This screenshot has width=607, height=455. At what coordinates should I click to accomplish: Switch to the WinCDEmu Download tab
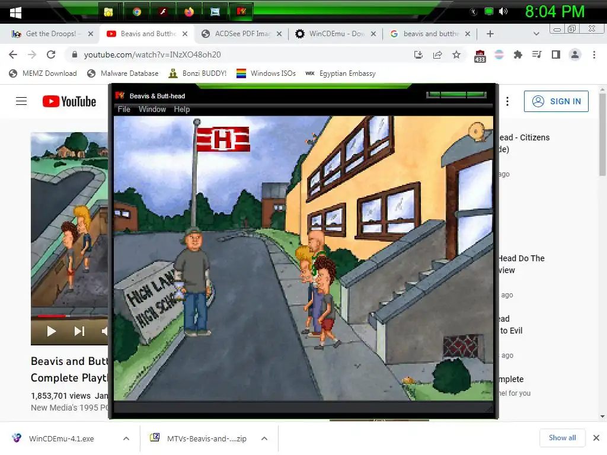tap(336, 34)
